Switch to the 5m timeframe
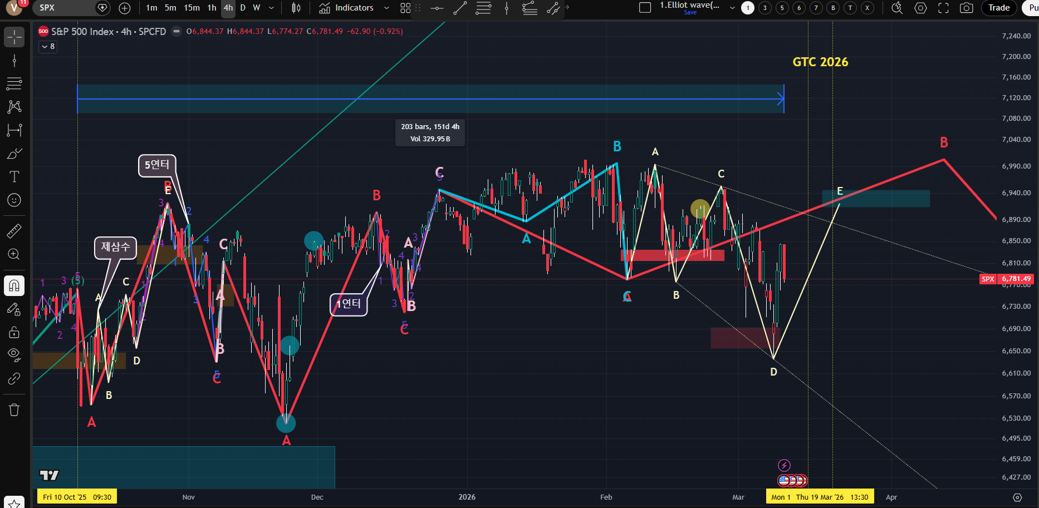The height and width of the screenshot is (508, 1039). (x=170, y=8)
